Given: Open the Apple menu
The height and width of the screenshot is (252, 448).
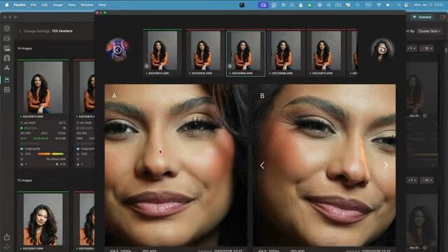Looking at the screenshot, I should [x=7, y=5].
